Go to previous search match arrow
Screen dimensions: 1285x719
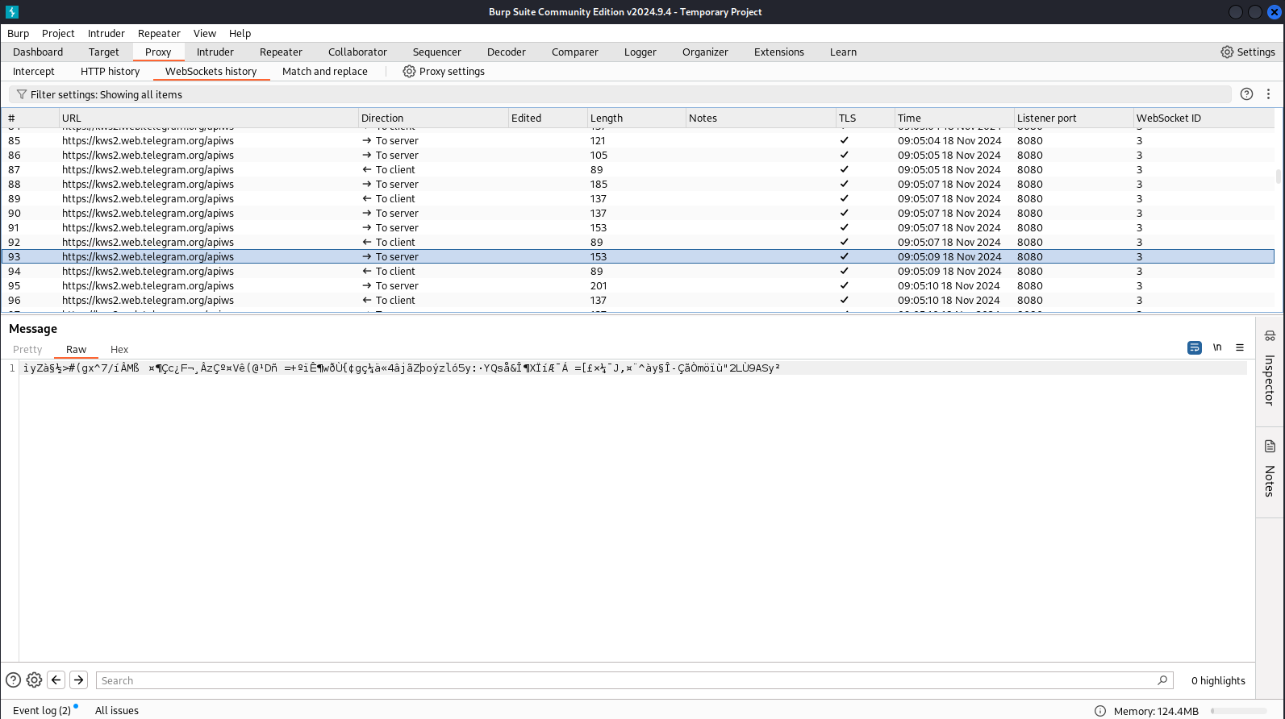(56, 680)
